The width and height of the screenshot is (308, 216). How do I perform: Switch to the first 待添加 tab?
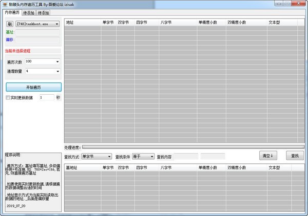pyautogui.click(x=29, y=13)
